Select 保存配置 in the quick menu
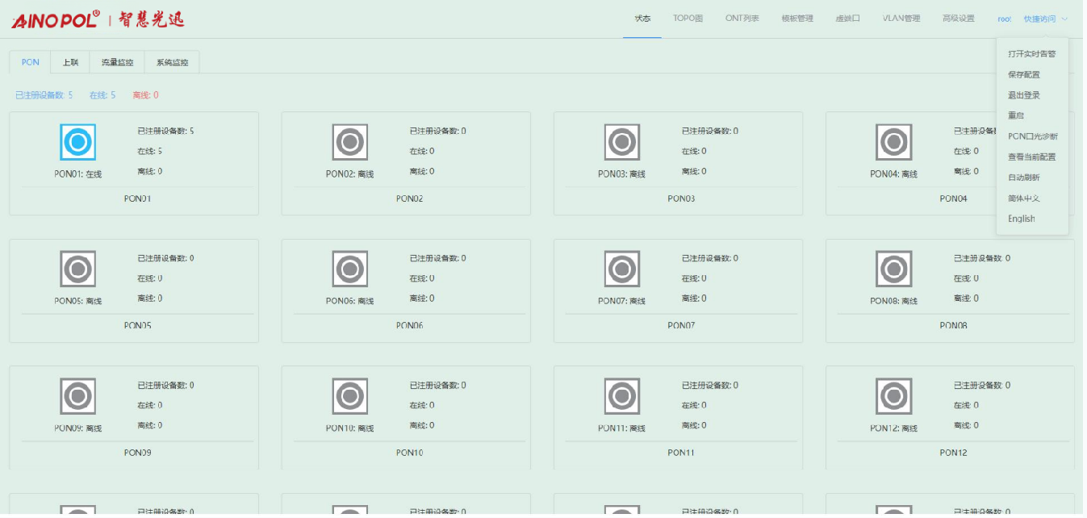Image resolution: width=1087 pixels, height=518 pixels. coord(1023,74)
